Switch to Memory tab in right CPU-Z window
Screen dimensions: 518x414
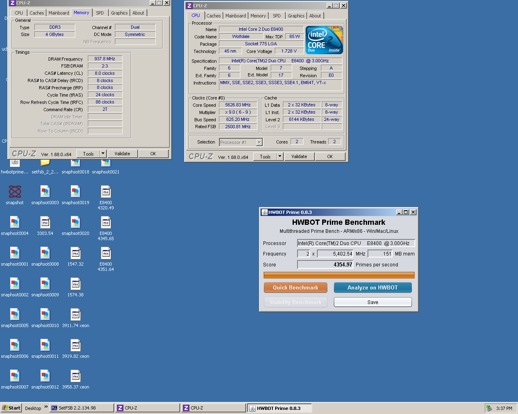(x=258, y=16)
